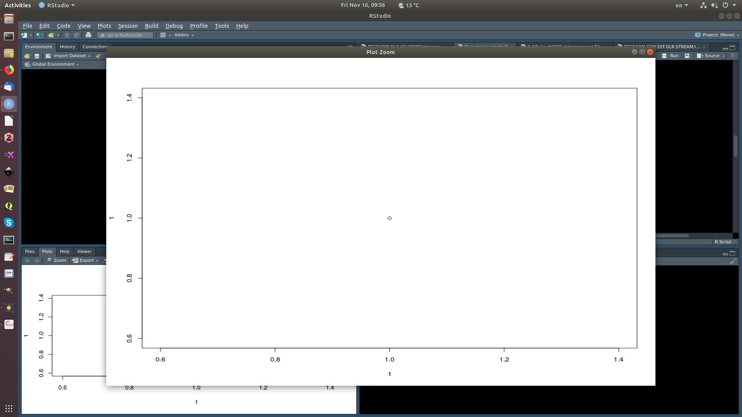Click the previous plot arrow
This screenshot has height=417, width=742.
tap(27, 260)
